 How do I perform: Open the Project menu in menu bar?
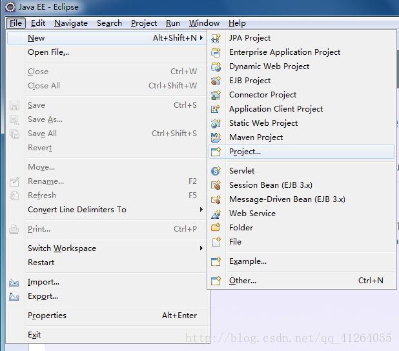pos(144,23)
